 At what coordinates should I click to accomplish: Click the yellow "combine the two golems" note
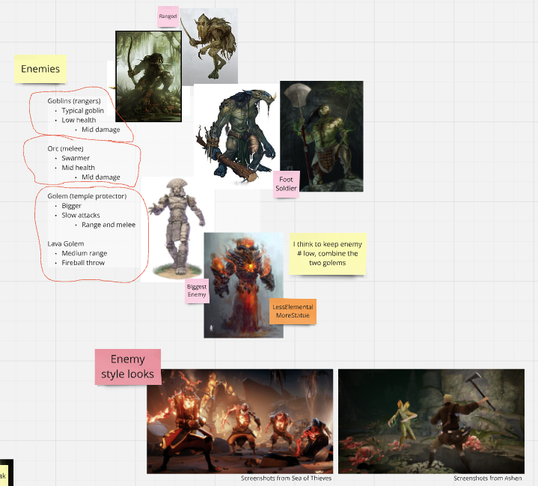[327, 253]
